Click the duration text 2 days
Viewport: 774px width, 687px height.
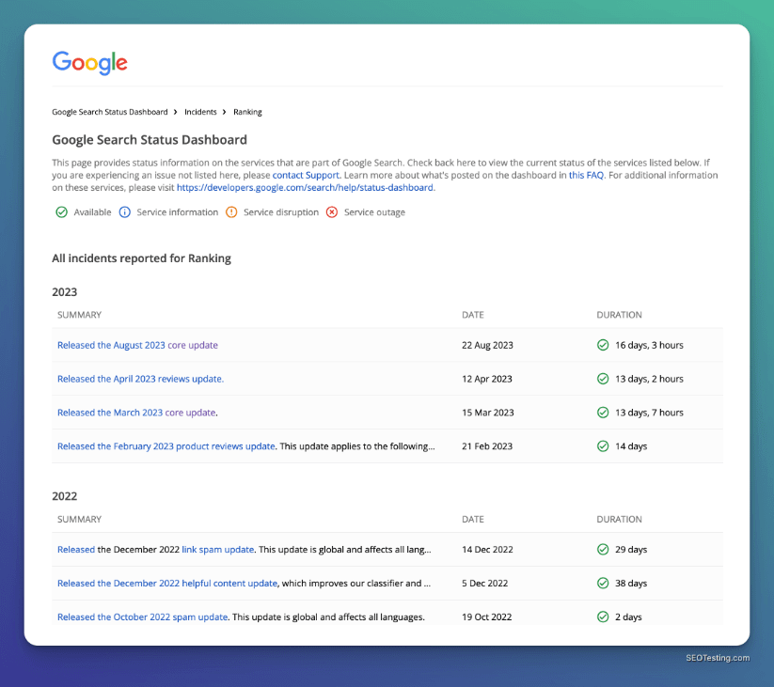(x=628, y=617)
